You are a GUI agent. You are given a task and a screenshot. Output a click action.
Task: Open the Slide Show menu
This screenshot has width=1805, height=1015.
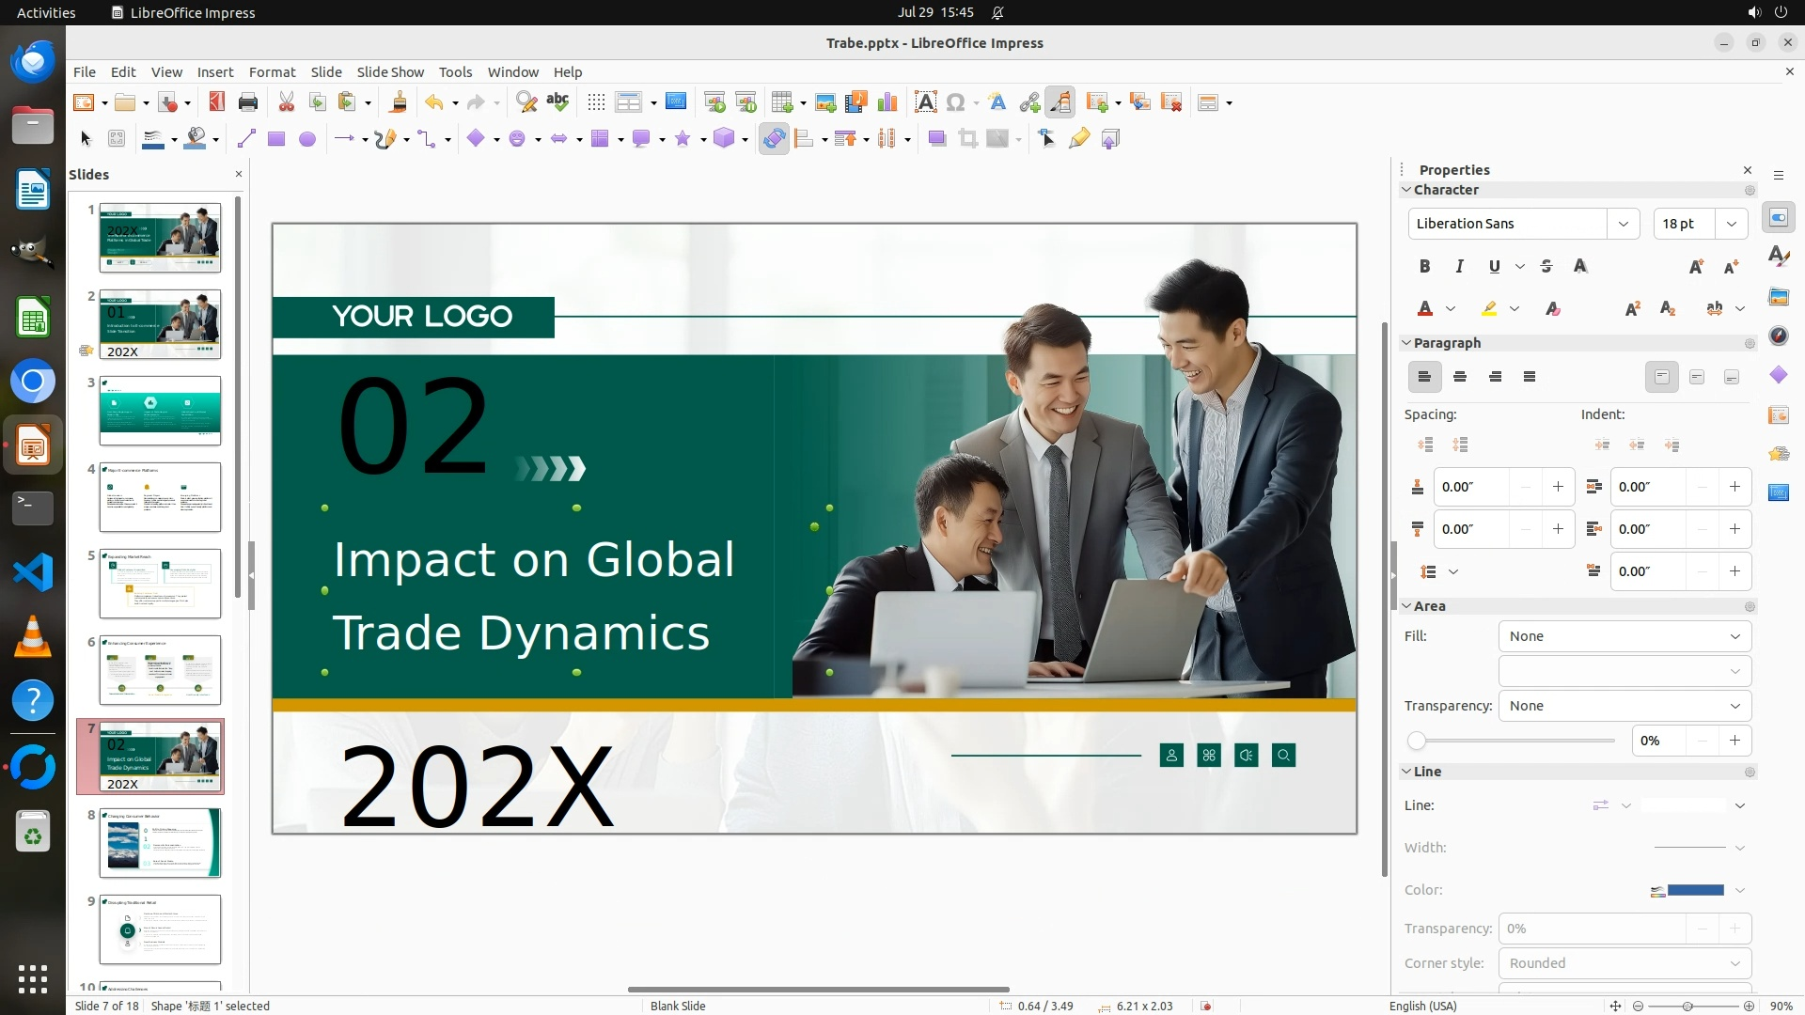pyautogui.click(x=389, y=72)
